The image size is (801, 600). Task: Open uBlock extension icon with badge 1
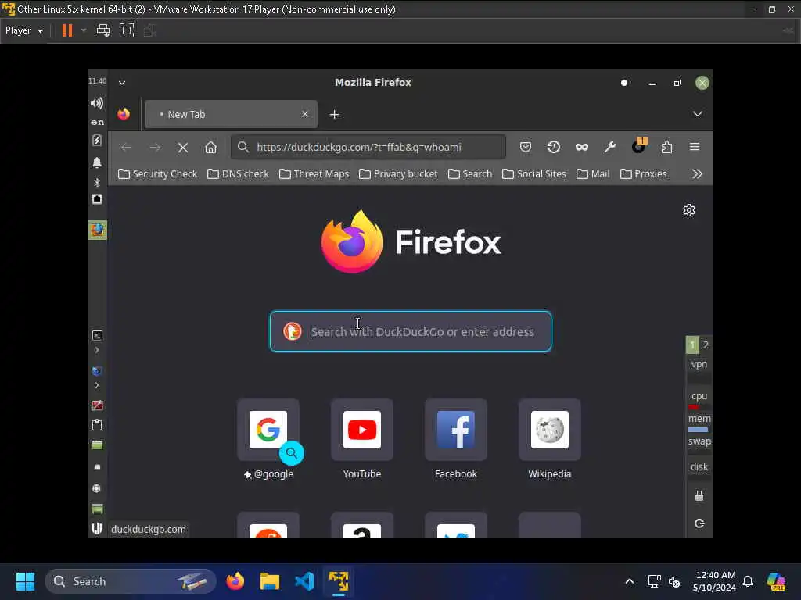[x=638, y=146]
